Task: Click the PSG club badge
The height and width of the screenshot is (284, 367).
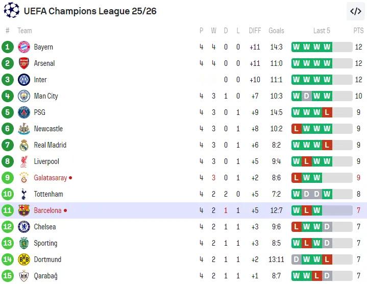Action: tap(24, 112)
